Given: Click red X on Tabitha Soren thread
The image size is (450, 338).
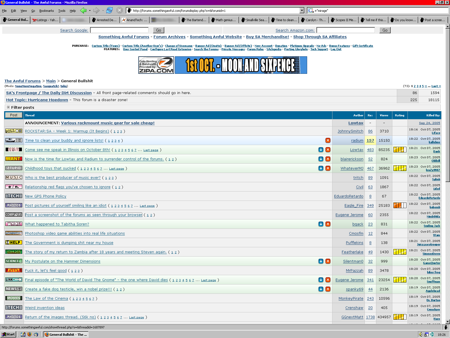Looking at the screenshot, I should [x=328, y=224].
